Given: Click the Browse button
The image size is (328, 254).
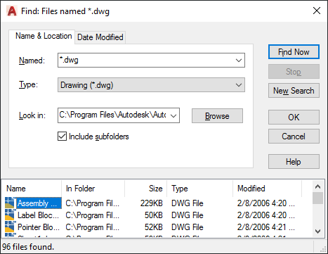Looking at the screenshot, I should (217, 116).
